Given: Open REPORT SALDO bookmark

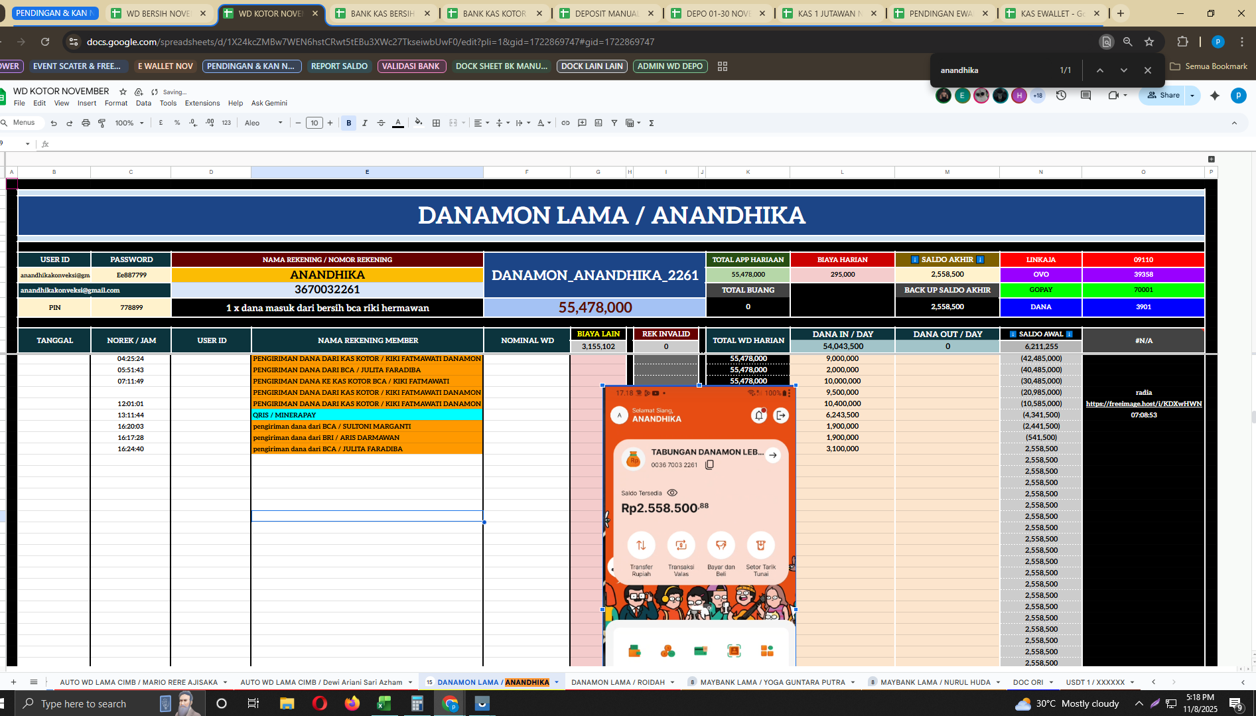Looking at the screenshot, I should (339, 66).
